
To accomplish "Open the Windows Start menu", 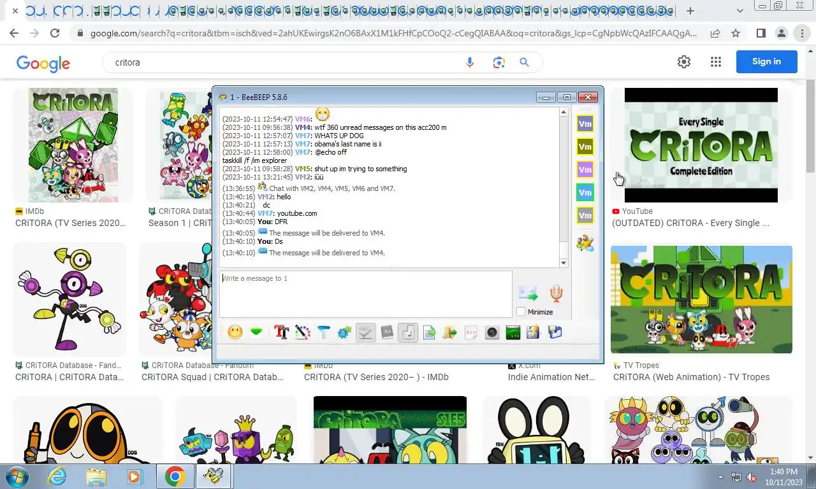I will (17, 476).
